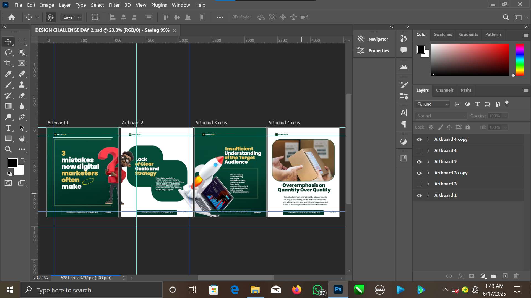Screen dimensions: 531x298
Task: Expand the Artboard 2 group
Action: [428, 162]
